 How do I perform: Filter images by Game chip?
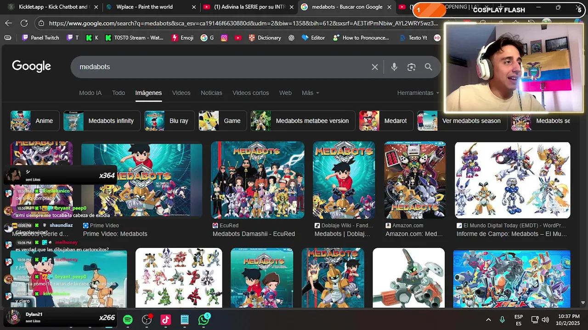(222, 121)
